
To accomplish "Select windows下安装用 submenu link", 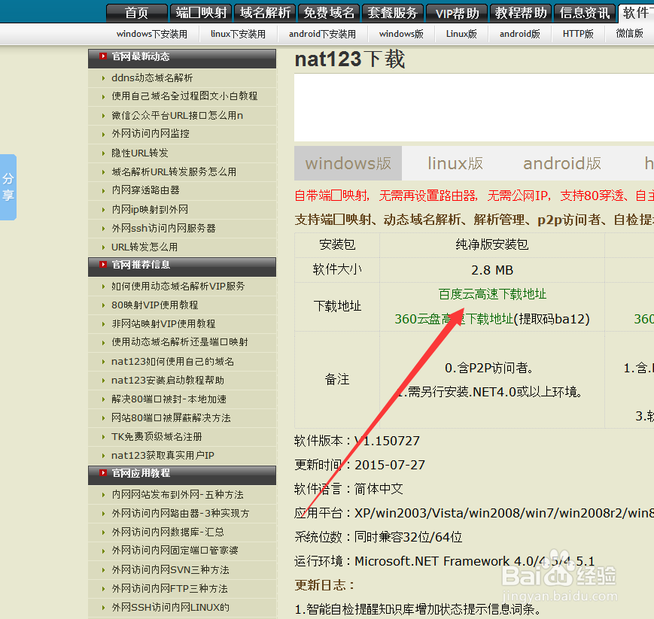I will pyautogui.click(x=152, y=34).
